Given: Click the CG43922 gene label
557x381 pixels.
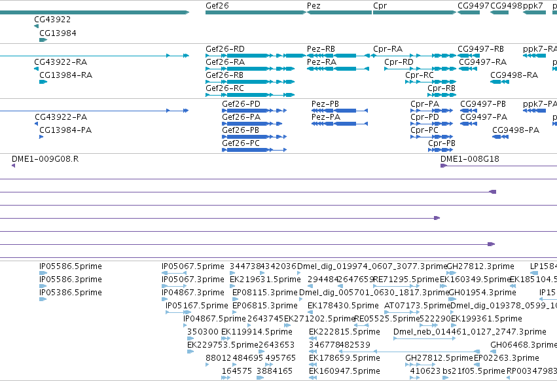Looking at the screenshot, I should tap(52, 19).
